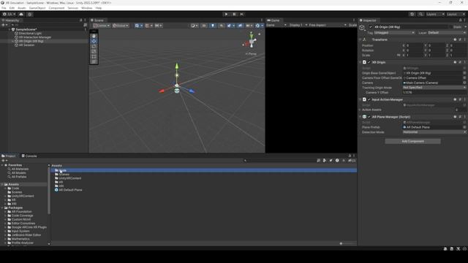The image size is (468, 263).
Task: Open the global search magnifier icon
Action: 420,15
